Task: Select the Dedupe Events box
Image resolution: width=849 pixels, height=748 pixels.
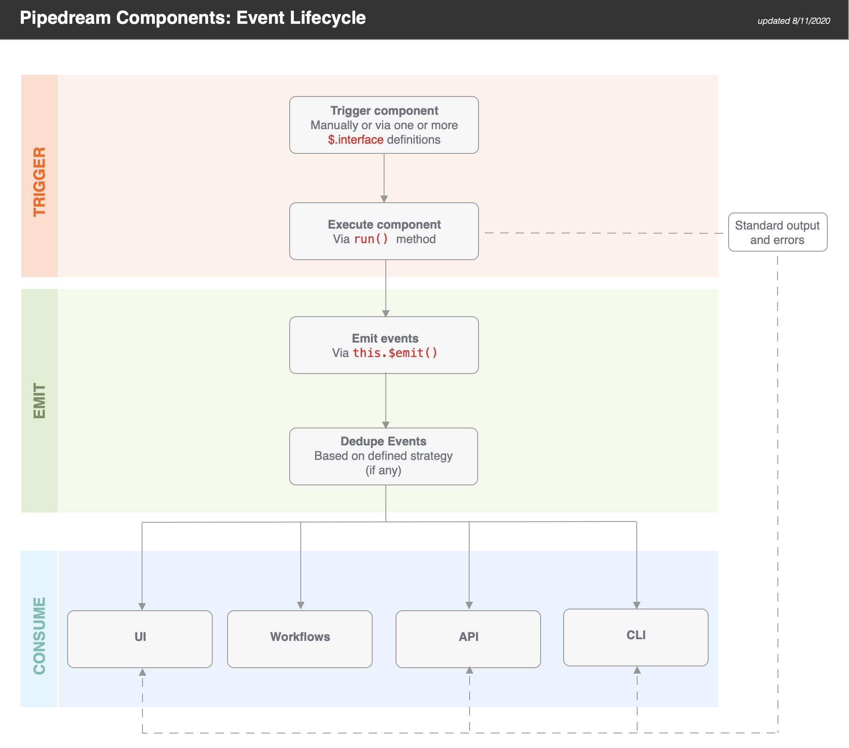Action: (383, 456)
